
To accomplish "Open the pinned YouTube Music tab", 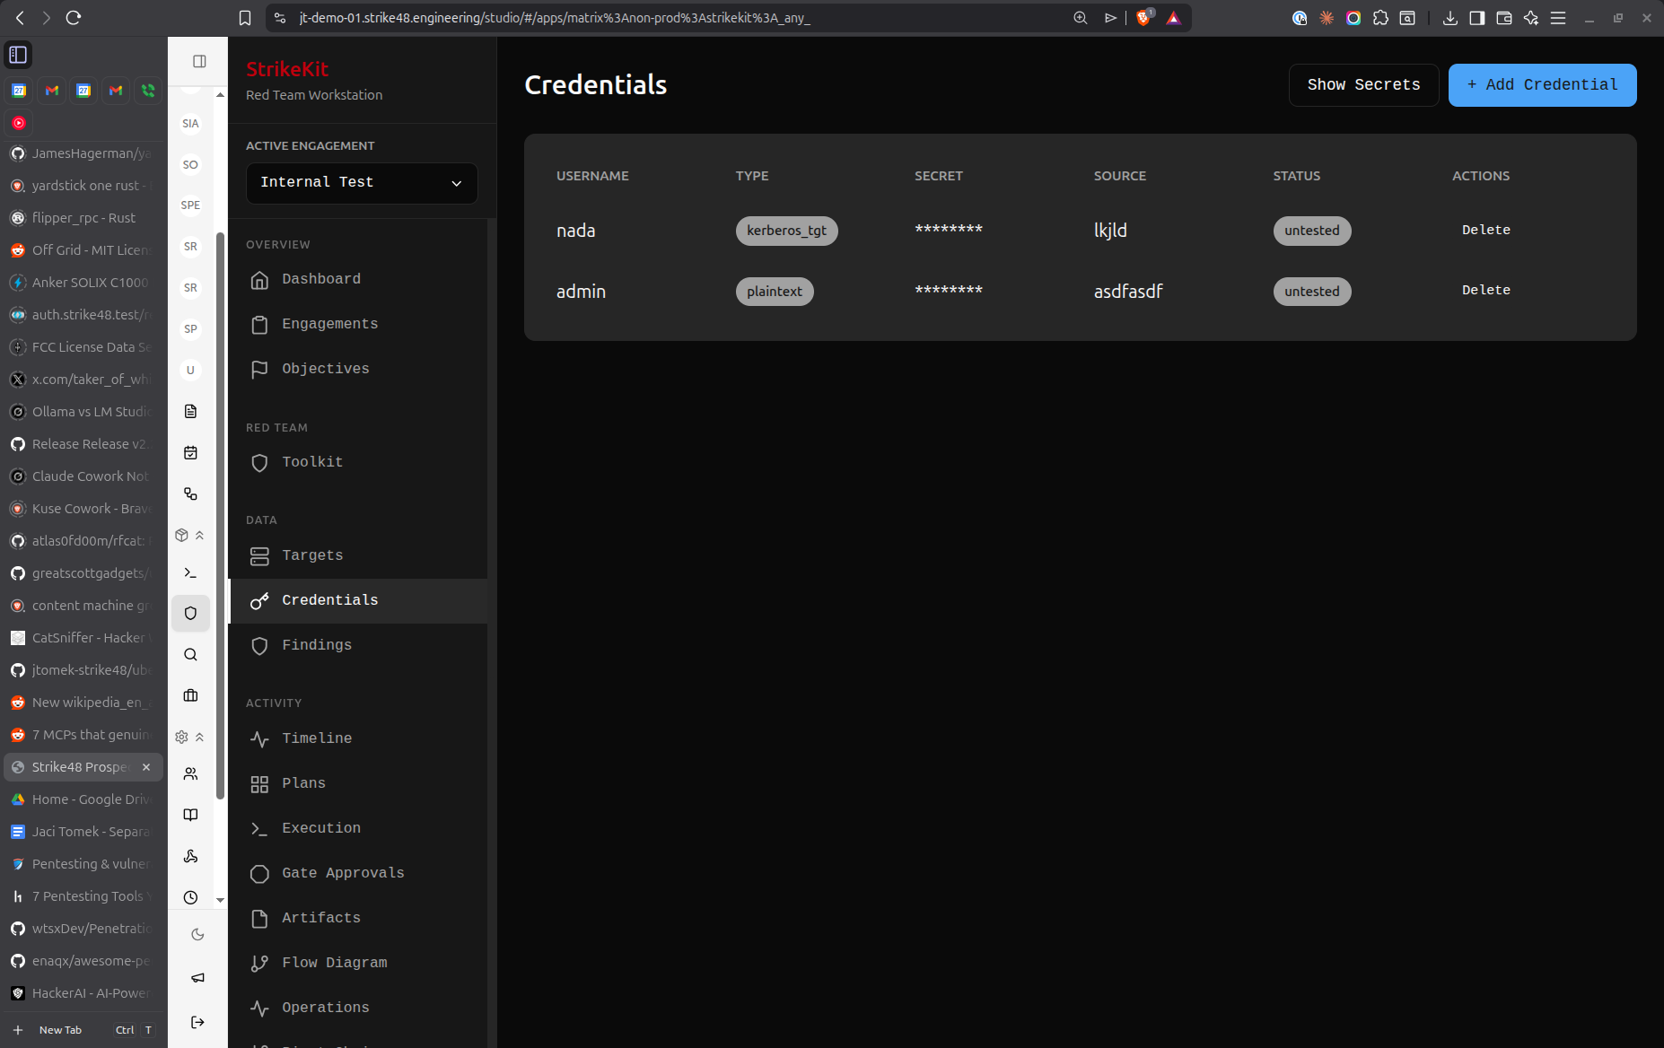I will [19, 123].
